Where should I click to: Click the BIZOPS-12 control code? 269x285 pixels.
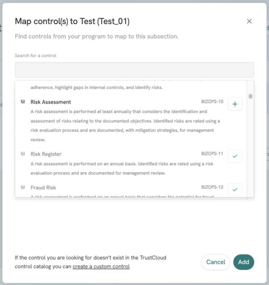pos(212,187)
